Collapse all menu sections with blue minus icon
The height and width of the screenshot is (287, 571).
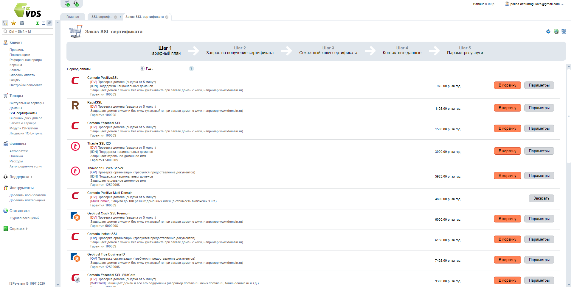click(x=44, y=23)
